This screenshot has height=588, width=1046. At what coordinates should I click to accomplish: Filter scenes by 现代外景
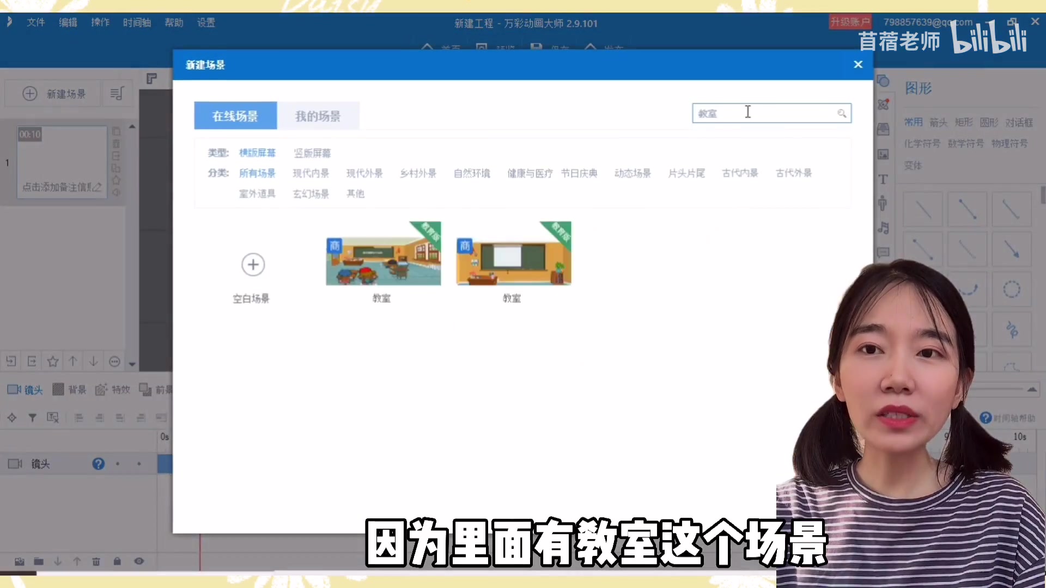(364, 173)
